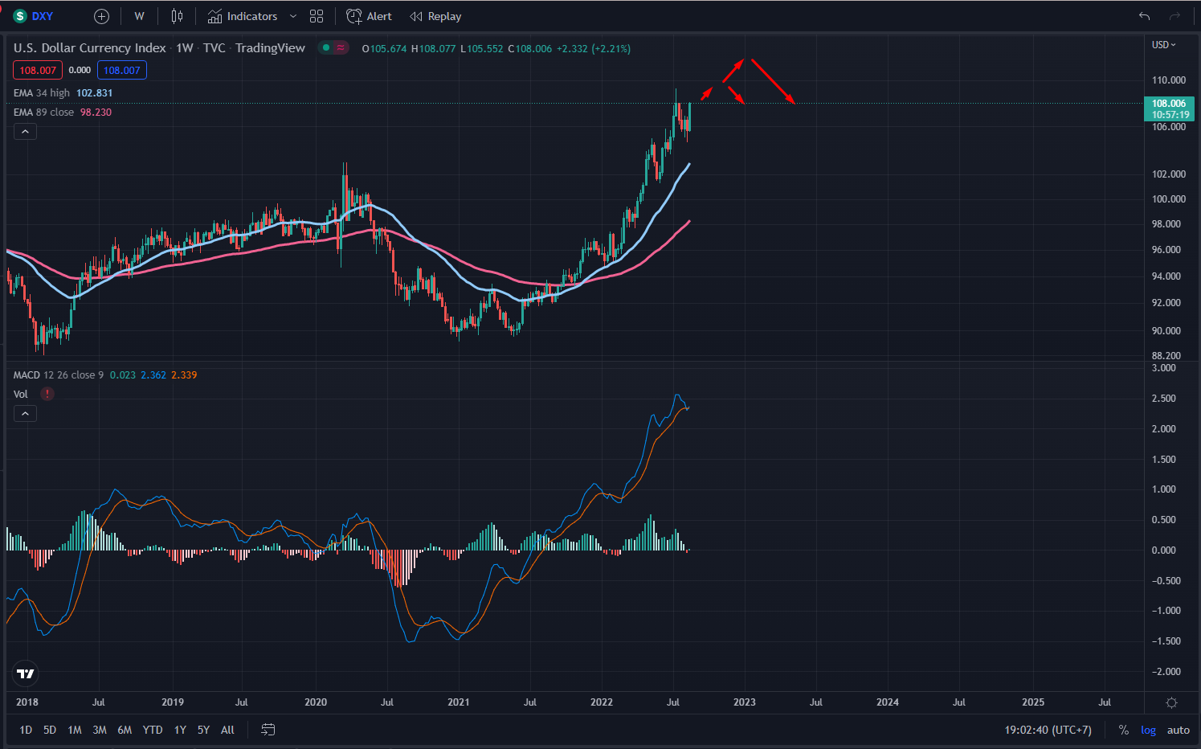Toggle the log scale option
This screenshot has height=749, width=1201.
1148,730
